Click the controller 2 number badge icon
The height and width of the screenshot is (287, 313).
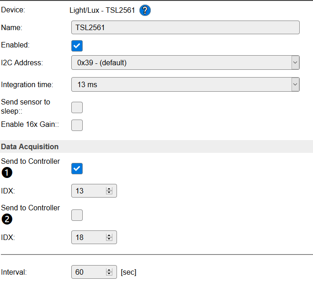6,219
